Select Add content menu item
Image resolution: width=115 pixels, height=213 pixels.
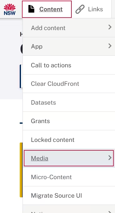69,28
